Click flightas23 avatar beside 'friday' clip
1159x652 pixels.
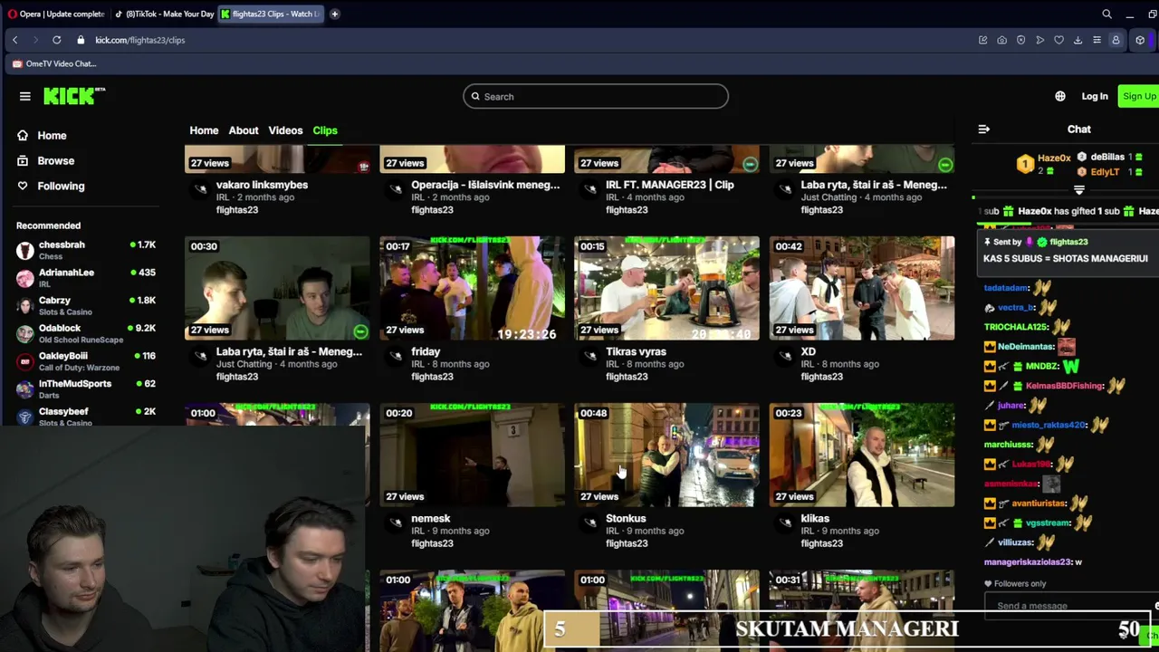click(x=396, y=356)
